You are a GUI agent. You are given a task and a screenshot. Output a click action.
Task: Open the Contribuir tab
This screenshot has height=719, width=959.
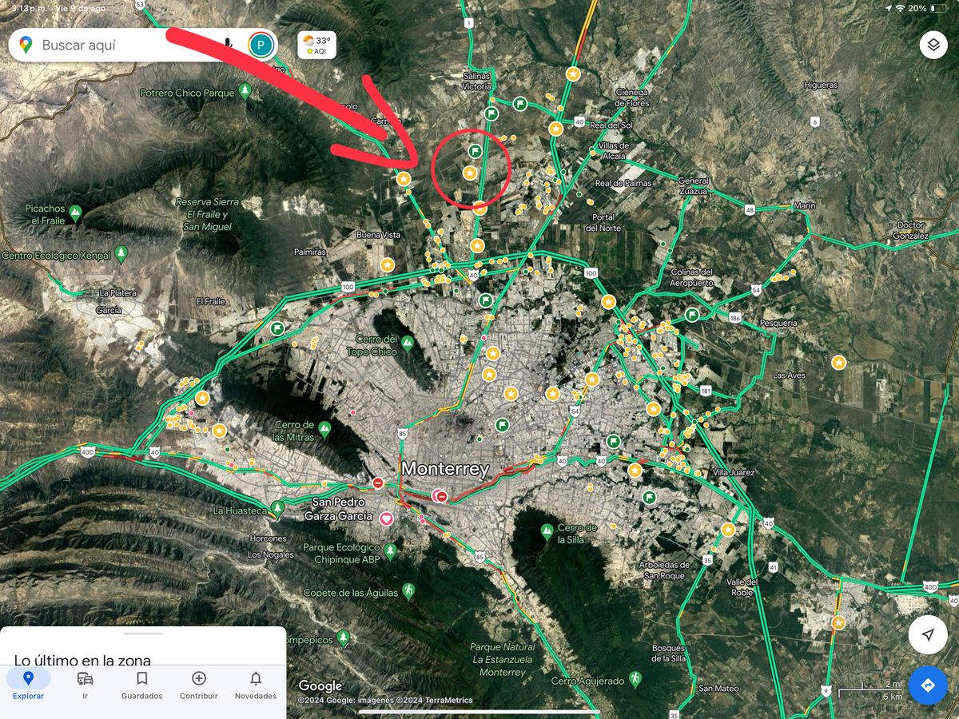coord(199,685)
